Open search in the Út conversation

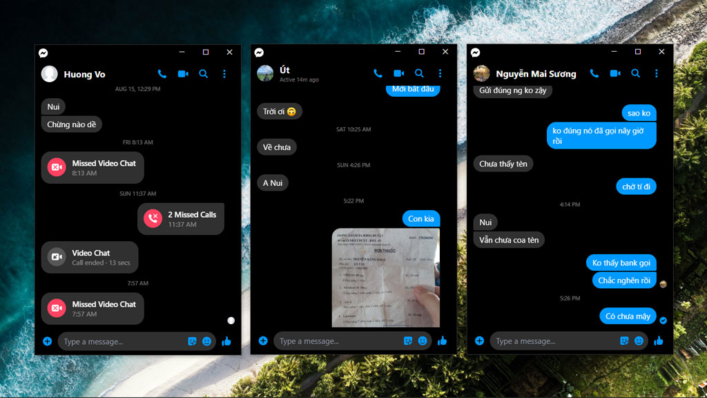click(x=419, y=73)
